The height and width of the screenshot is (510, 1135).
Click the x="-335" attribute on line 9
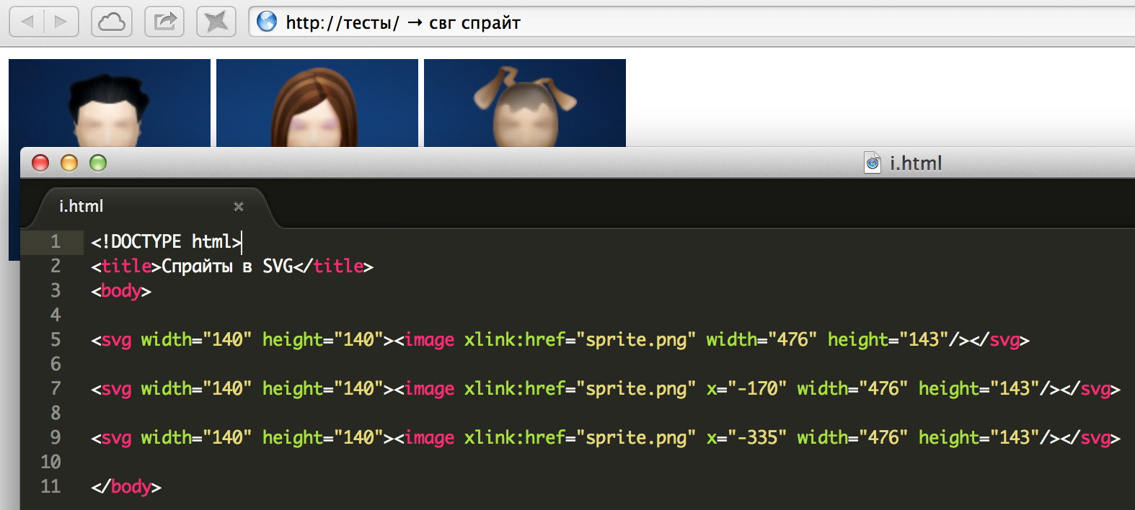[746, 438]
